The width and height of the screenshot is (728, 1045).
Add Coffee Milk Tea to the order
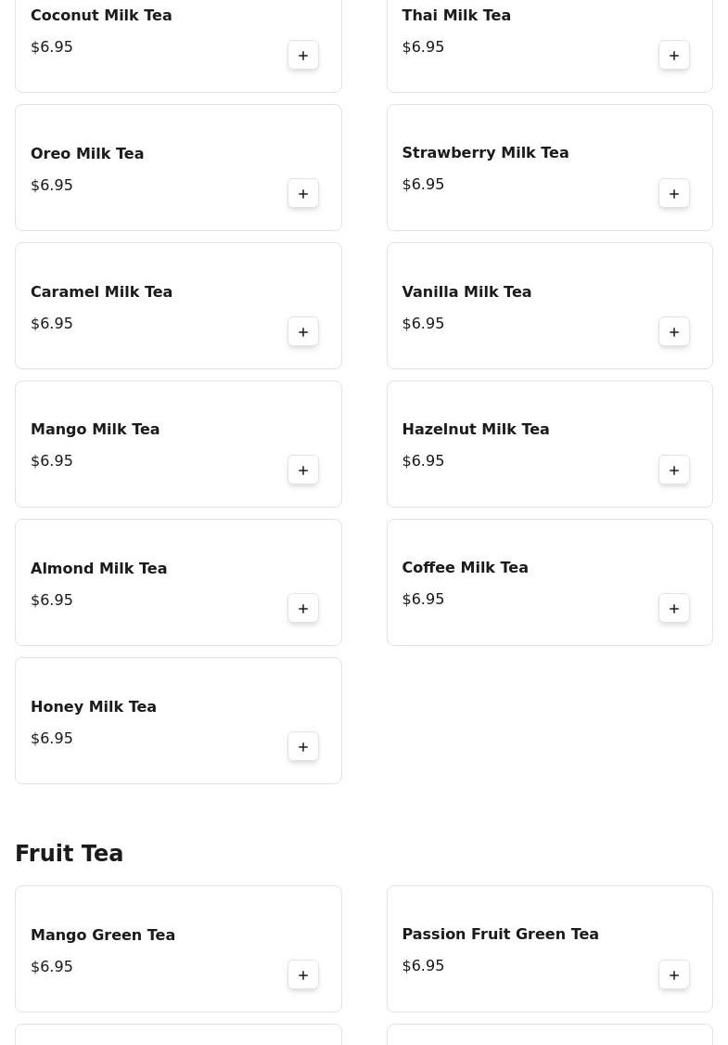(x=674, y=609)
